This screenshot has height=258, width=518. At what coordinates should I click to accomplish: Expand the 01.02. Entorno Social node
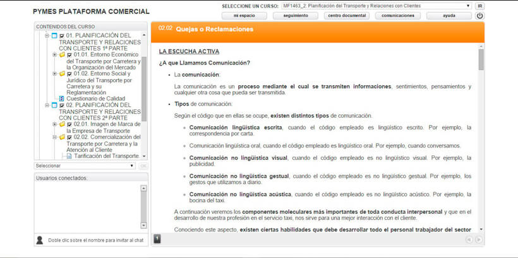(x=54, y=74)
